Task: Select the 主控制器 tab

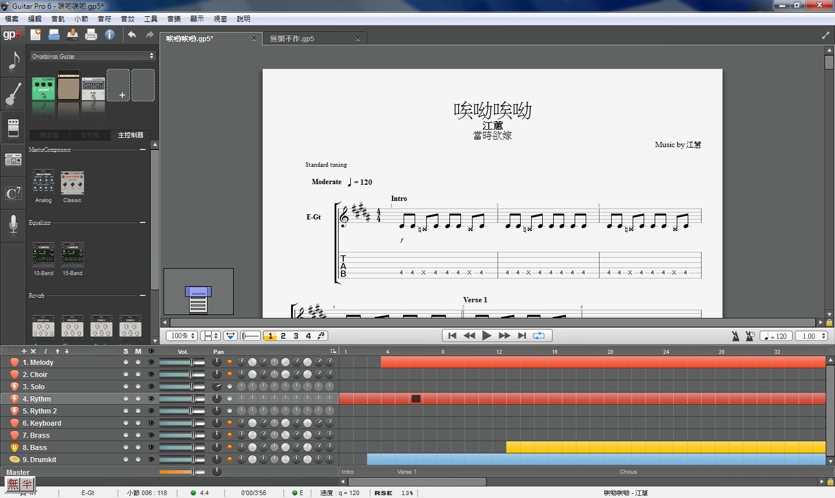Action: coord(130,135)
